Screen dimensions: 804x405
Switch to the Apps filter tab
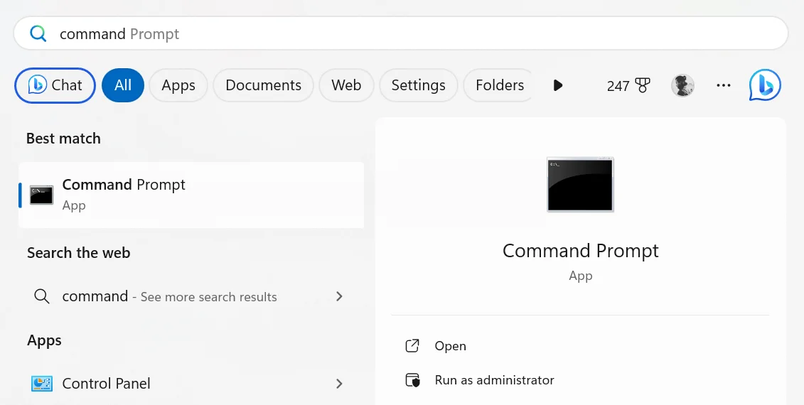tap(178, 85)
